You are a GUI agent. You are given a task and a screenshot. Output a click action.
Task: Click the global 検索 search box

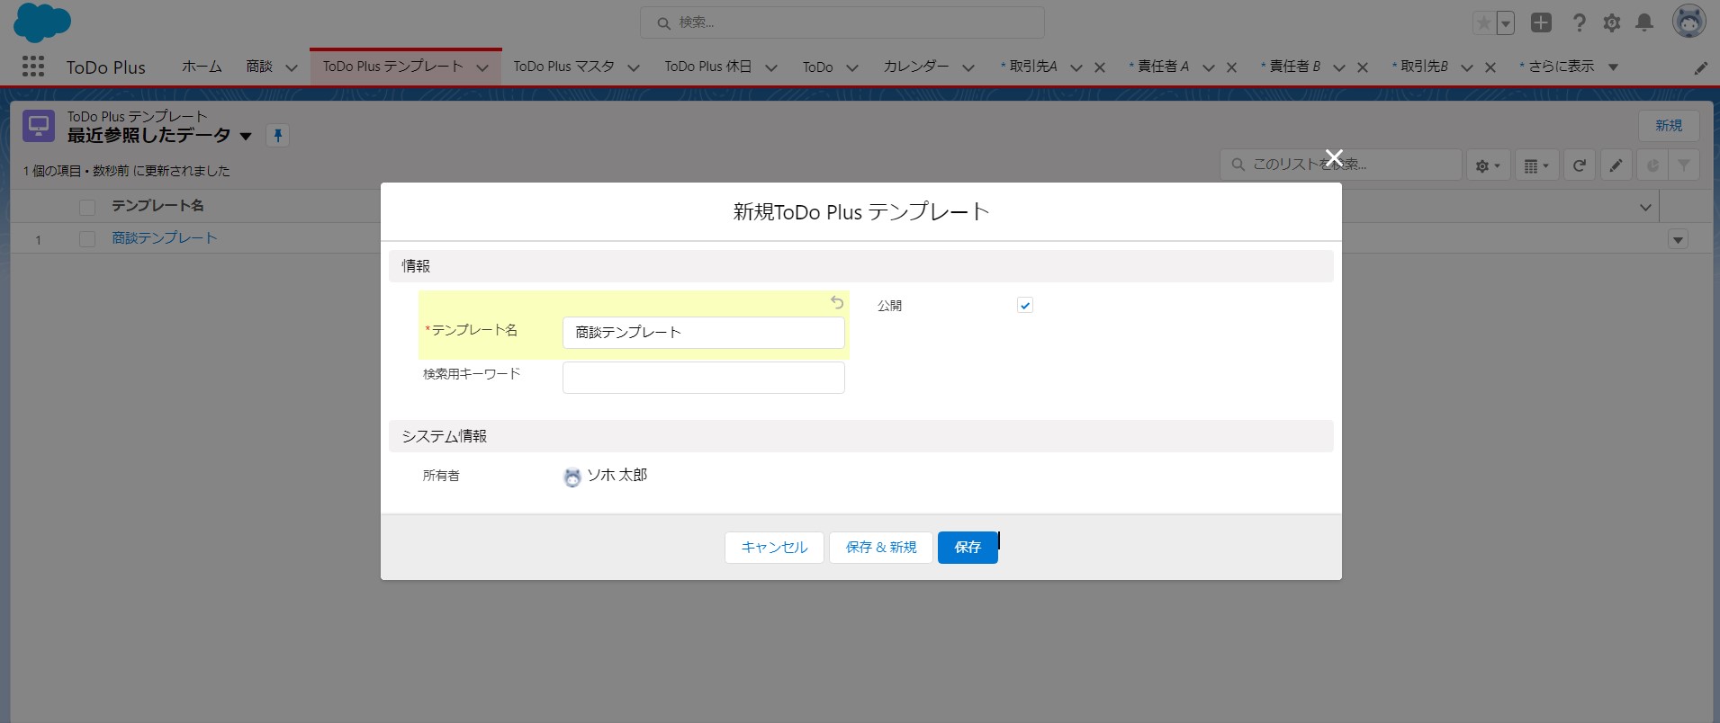[842, 22]
